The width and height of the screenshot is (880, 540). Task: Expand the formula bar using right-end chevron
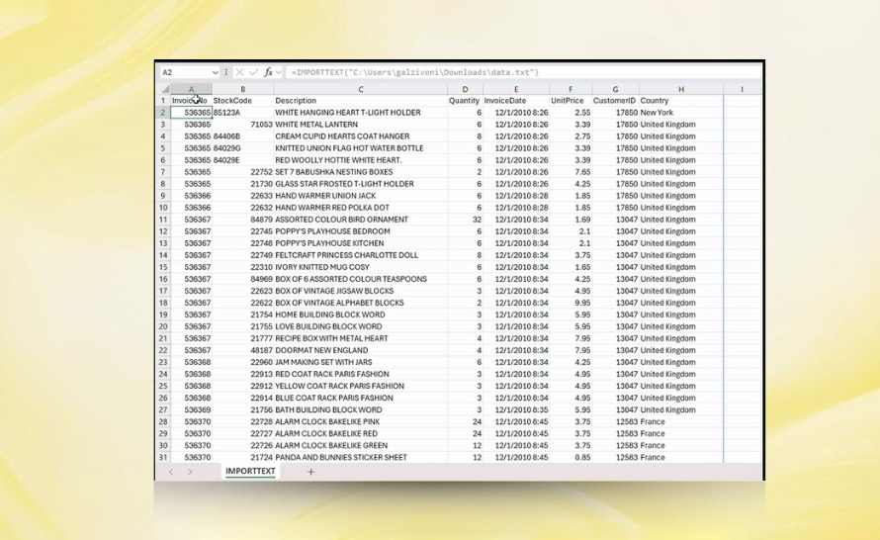pos(753,73)
